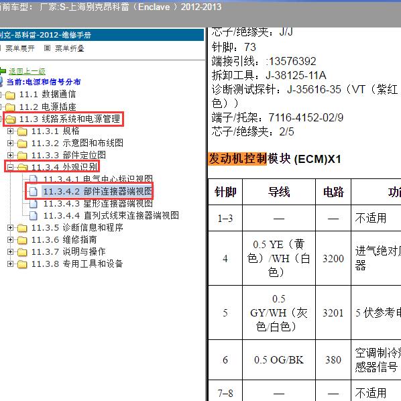401x401 pixels.
Task: Click the folder icon for 11.2 电源插座
Action: (10, 107)
